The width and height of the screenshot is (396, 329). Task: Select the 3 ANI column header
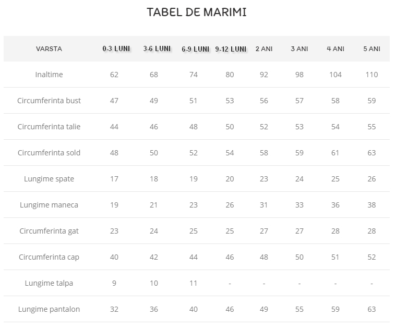(x=299, y=48)
